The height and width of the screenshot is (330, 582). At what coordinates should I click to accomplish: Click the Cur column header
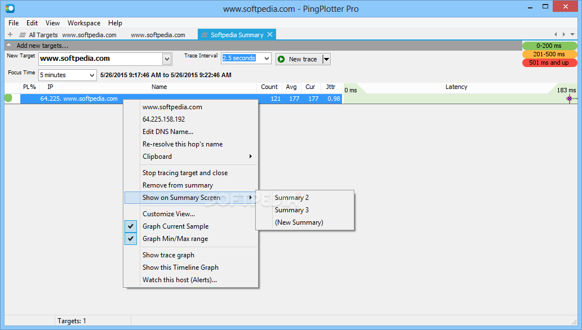click(310, 87)
